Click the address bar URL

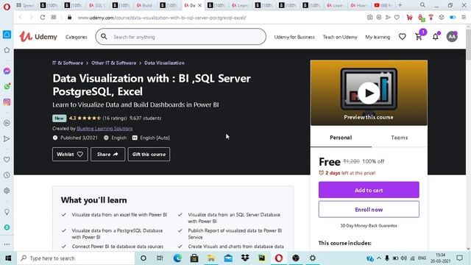click(x=162, y=18)
